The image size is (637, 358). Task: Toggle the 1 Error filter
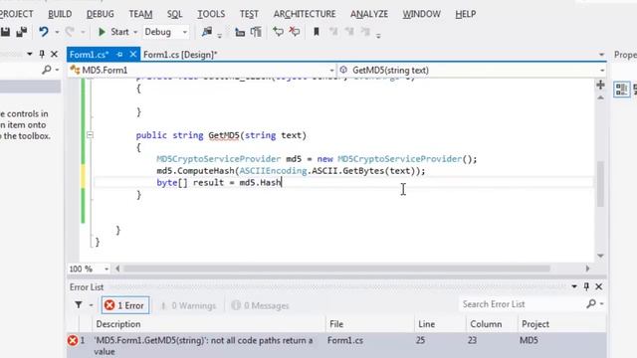click(125, 305)
